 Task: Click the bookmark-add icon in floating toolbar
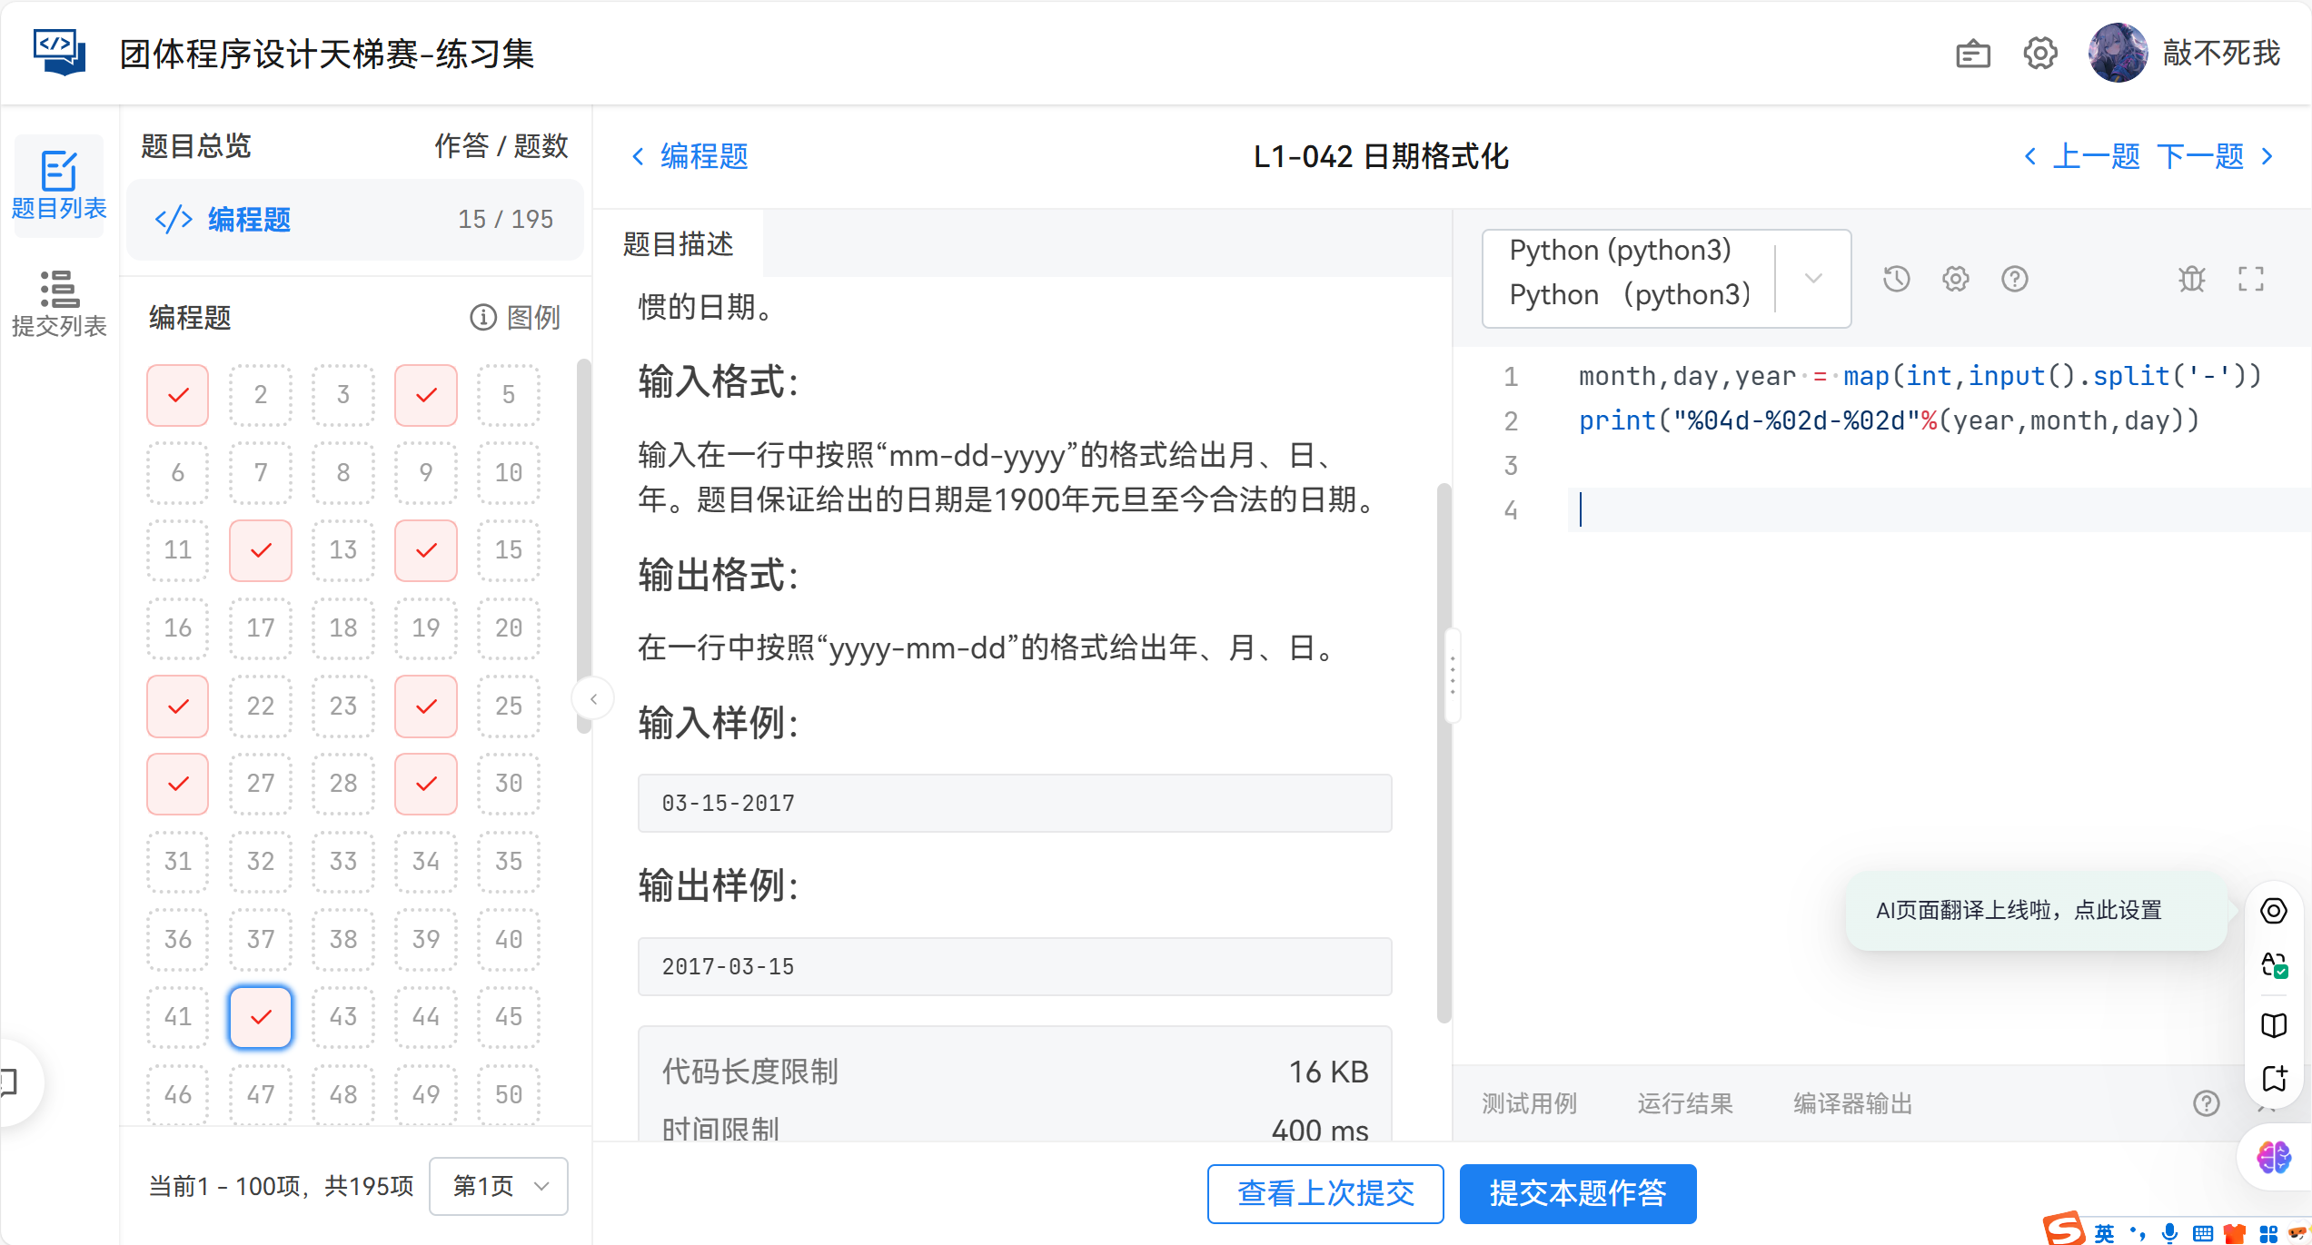coord(2275,1080)
